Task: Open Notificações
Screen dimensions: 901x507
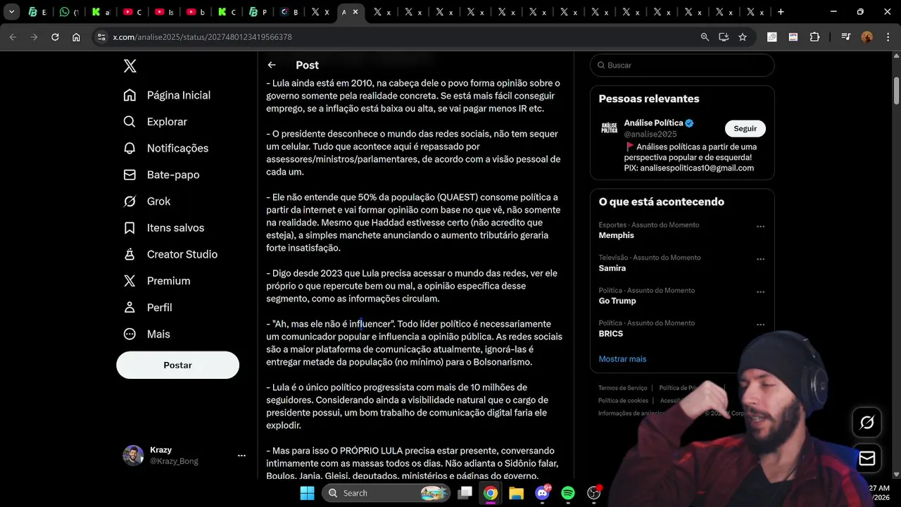Action: point(165,149)
